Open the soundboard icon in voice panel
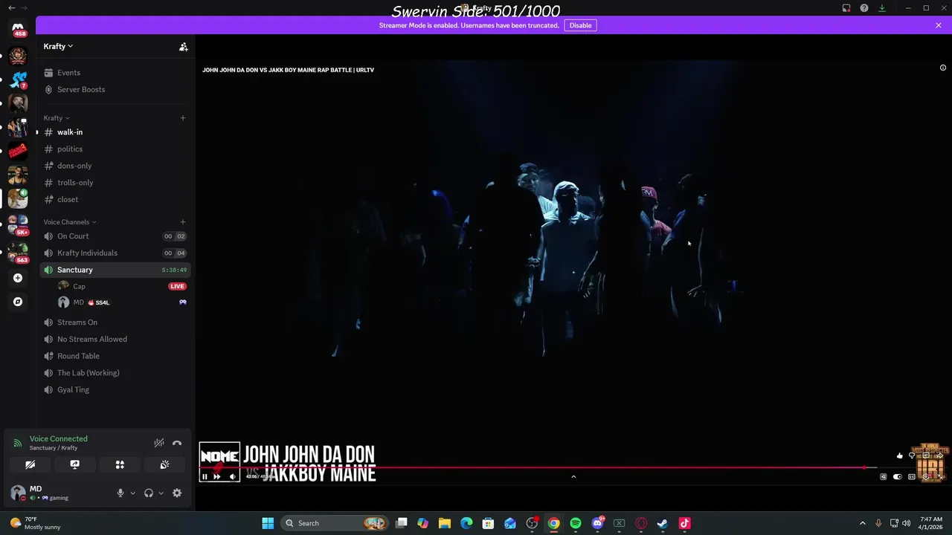This screenshot has height=535, width=952. pyautogui.click(x=164, y=464)
